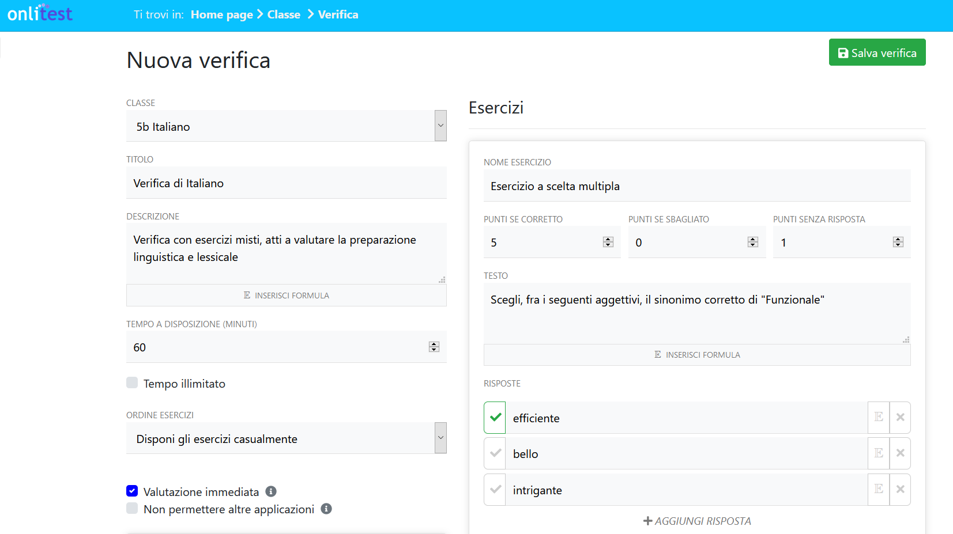
Task: Edit the Titolo field Verifica di Italiano
Action: (287, 183)
